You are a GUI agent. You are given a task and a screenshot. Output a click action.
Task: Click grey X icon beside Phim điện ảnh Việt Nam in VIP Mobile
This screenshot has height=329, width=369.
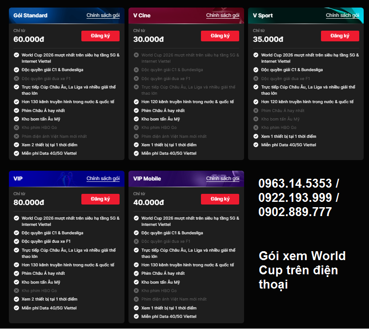click(136, 299)
